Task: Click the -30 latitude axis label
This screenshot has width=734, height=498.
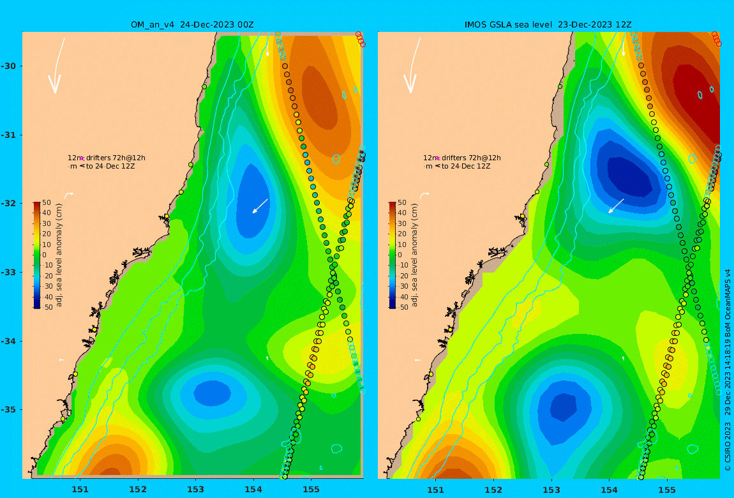Action: tap(8, 66)
